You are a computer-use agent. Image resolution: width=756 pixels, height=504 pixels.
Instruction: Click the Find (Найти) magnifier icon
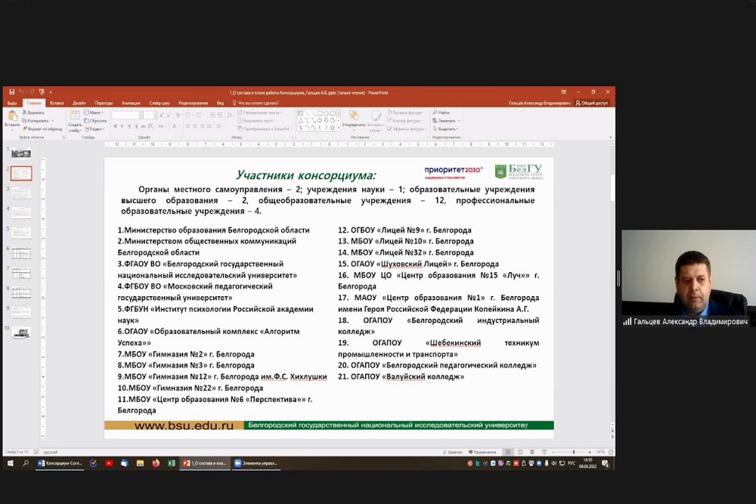point(435,113)
